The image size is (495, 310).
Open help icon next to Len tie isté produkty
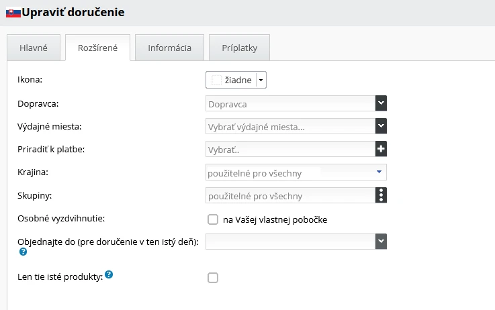[109, 274]
